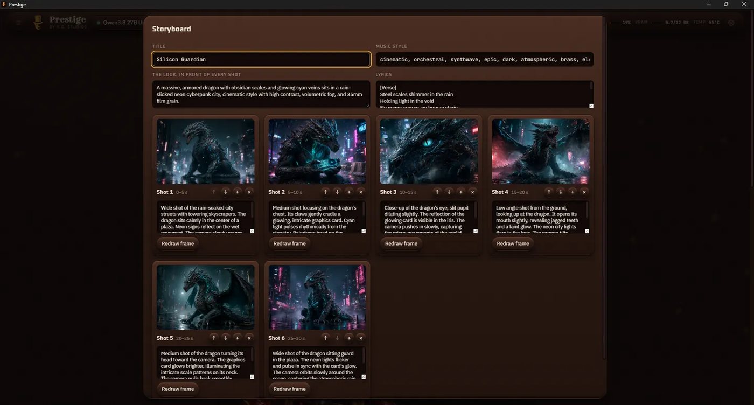Select the Shot 3 dragon eye thumbnail
The image size is (754, 405).
tap(429, 151)
